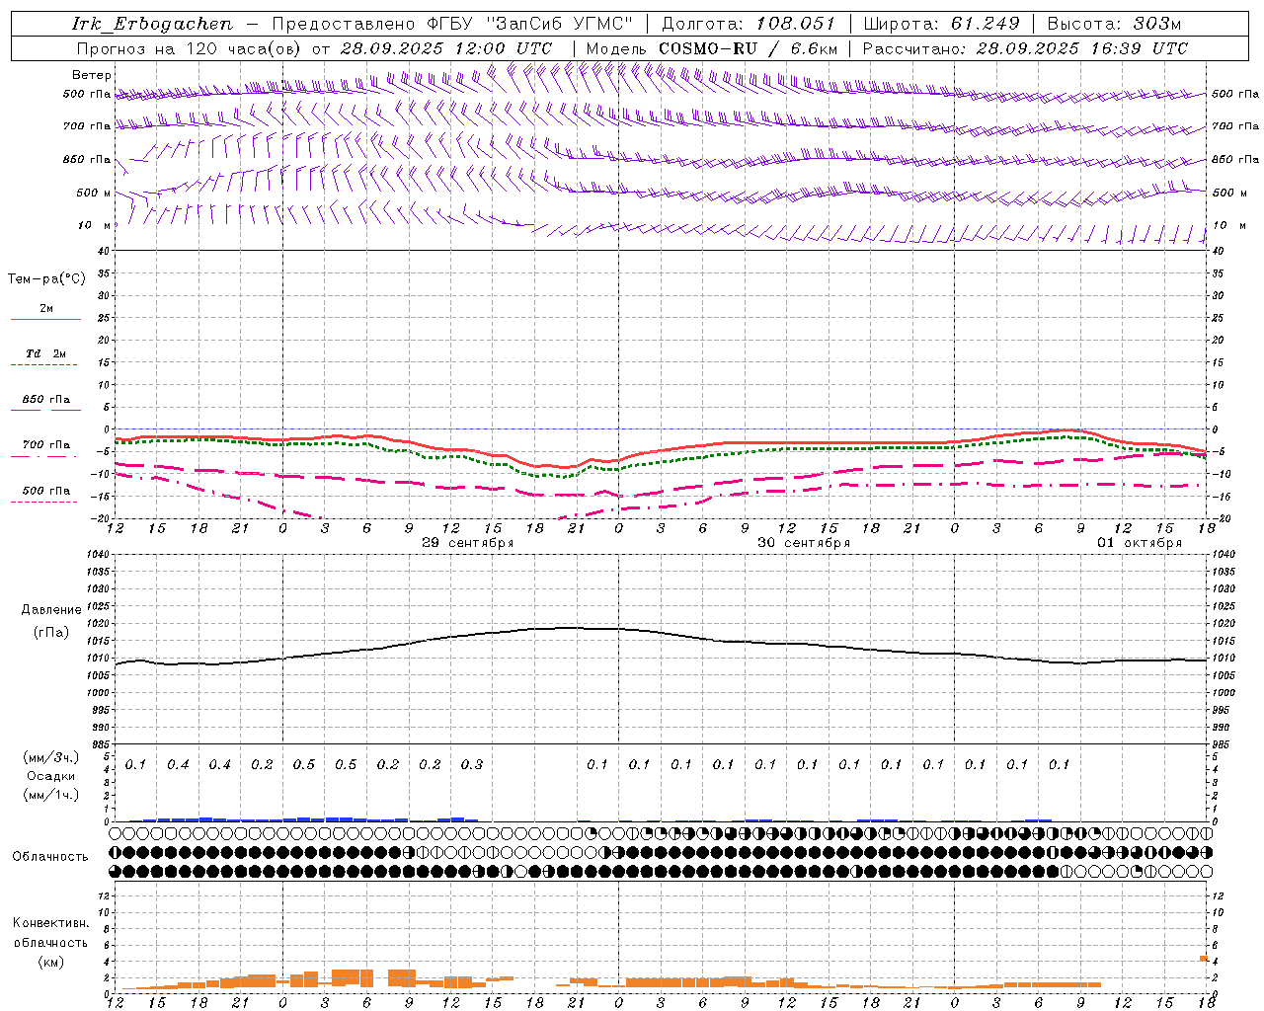Viewport: 1264px width, 1011px height.
Task: Click the Облачность panel label
Action: coord(50,857)
